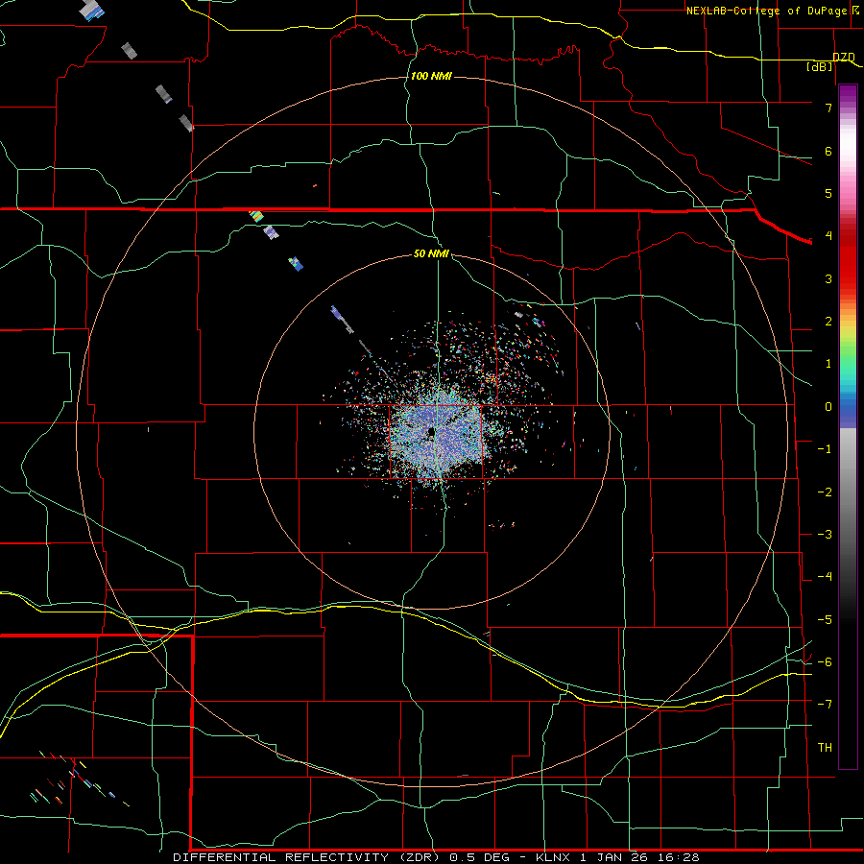Pick the gray band near -2 dB
The image size is (864, 864).
tap(848, 492)
